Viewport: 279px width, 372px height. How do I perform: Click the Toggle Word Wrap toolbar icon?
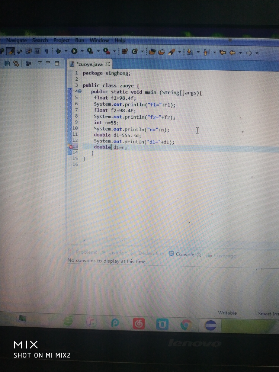tap(29, 51)
